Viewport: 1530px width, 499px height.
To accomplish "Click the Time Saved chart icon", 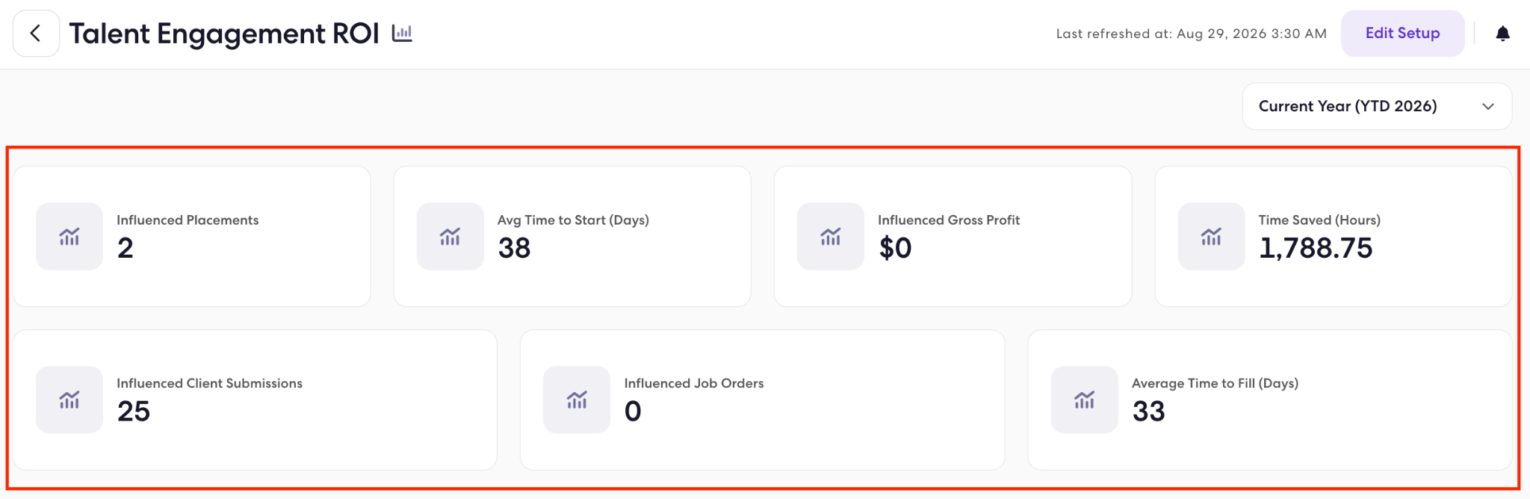I will pyautogui.click(x=1211, y=236).
